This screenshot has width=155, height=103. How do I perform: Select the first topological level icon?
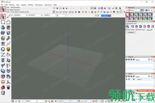click(127, 27)
